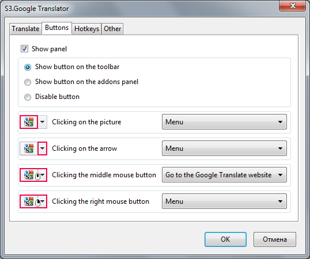
Task: Select Show button on the addons panel
Action: coord(28,82)
